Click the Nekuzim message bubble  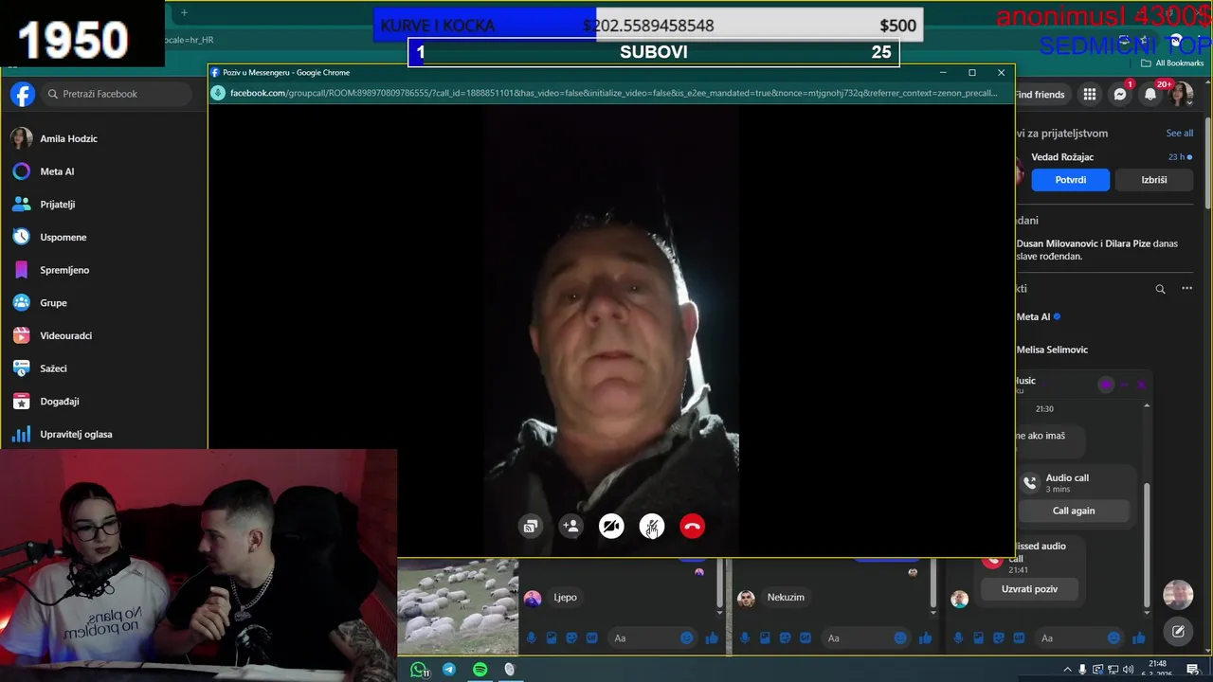[x=786, y=598]
